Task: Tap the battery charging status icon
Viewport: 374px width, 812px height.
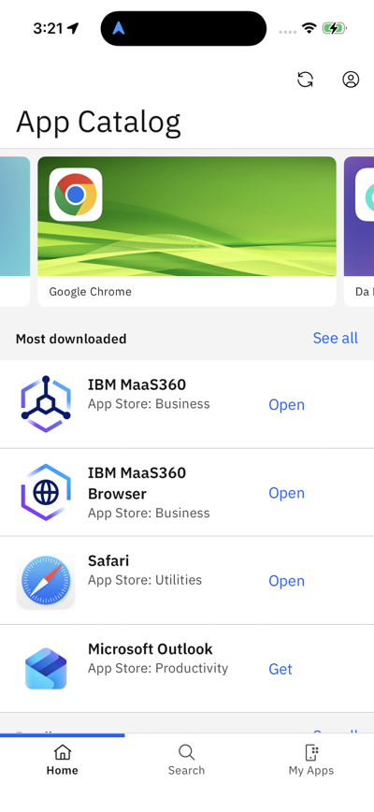Action: (x=334, y=28)
